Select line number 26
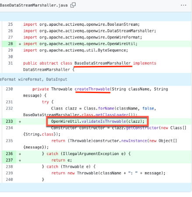192x197 pixels. point(10,31)
